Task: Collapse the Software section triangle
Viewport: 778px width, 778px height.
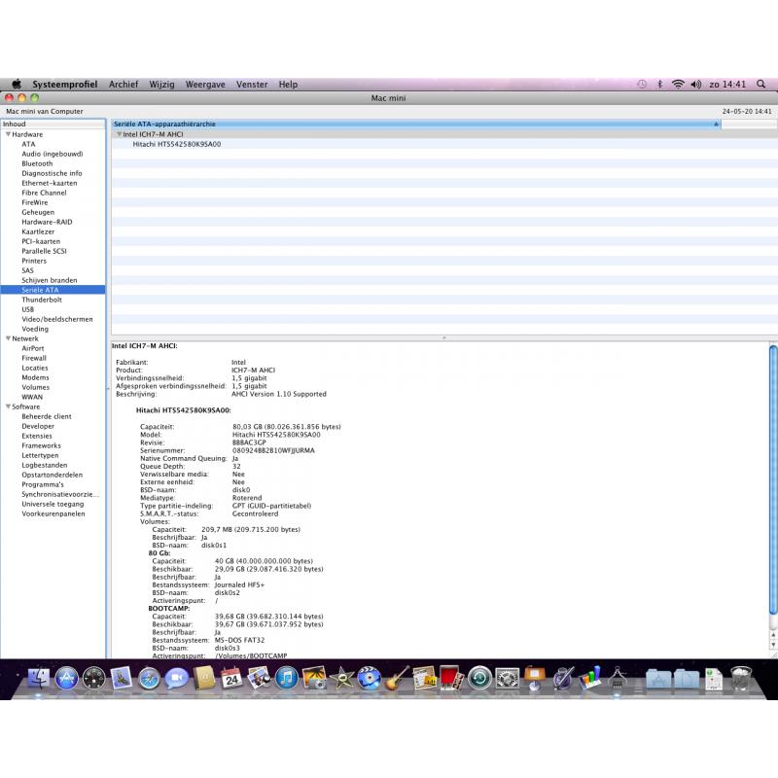Action: (x=8, y=407)
